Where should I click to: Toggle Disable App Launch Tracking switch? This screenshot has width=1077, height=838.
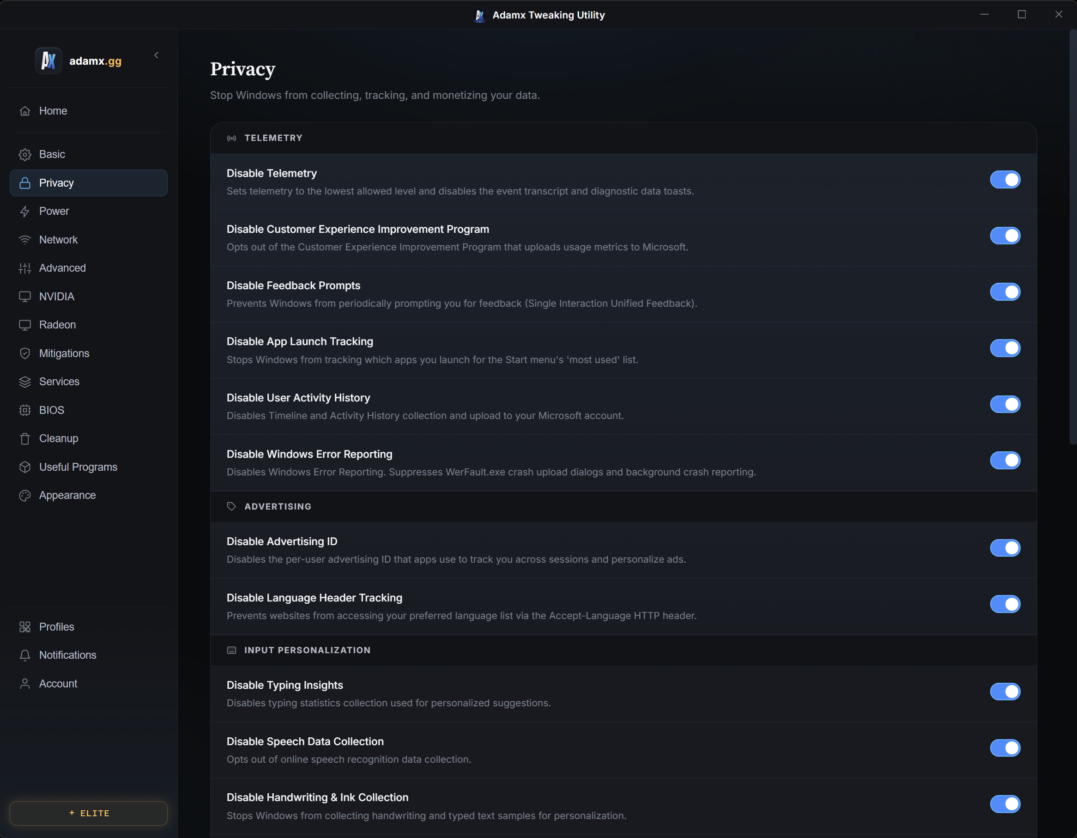point(1005,348)
